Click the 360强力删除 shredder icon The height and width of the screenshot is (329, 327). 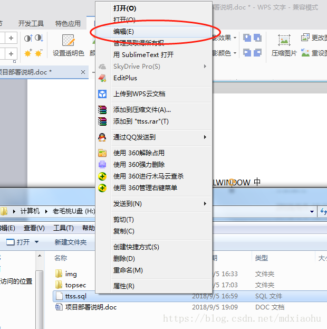pyautogui.click(x=102, y=165)
